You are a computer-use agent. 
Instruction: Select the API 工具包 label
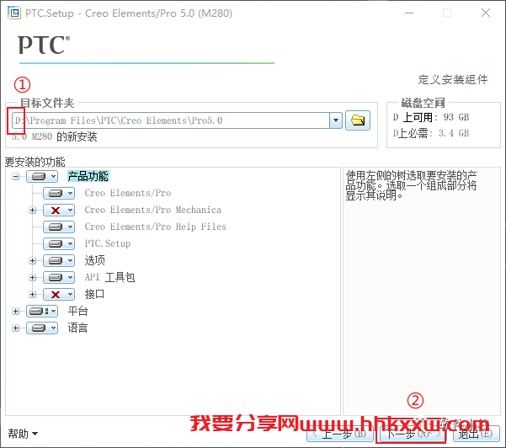coord(109,277)
